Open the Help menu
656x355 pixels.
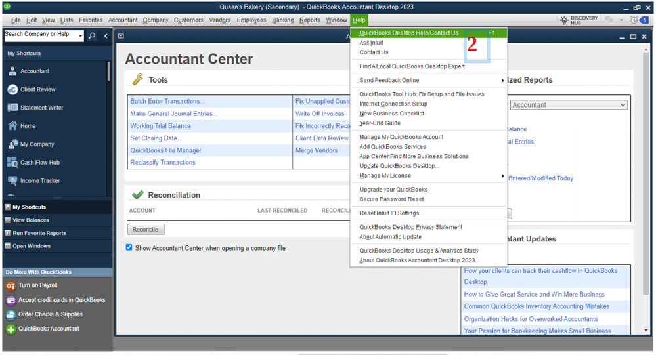(x=359, y=20)
